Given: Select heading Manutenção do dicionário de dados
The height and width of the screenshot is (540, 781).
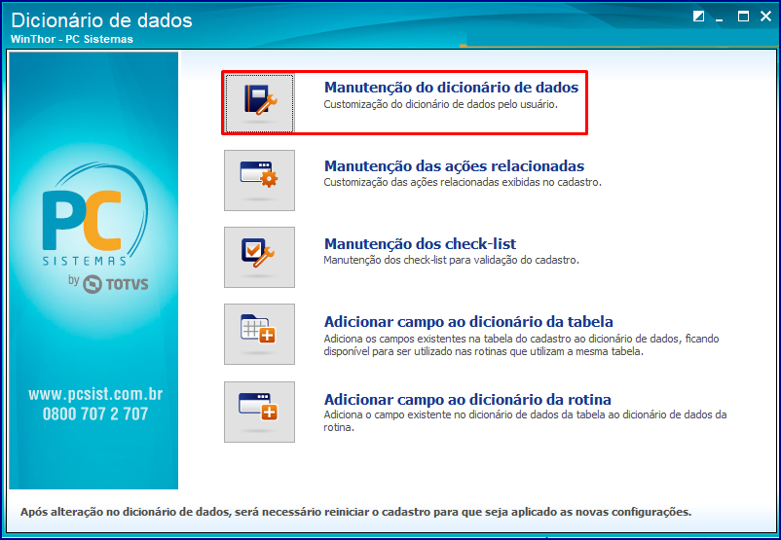Looking at the screenshot, I should coord(451,88).
